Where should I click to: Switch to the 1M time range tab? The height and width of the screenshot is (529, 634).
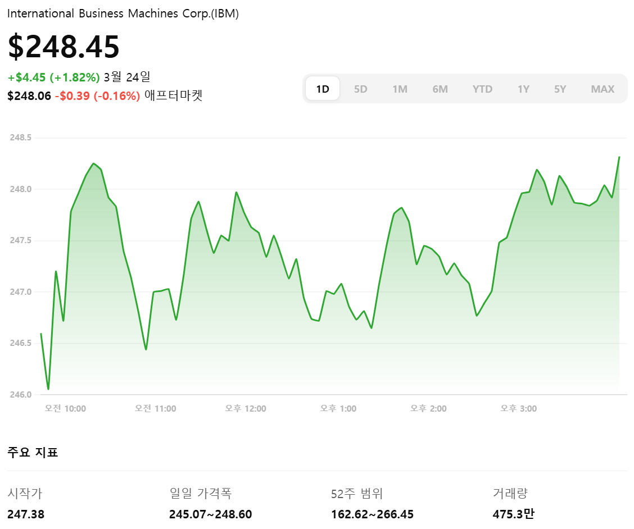pyautogui.click(x=400, y=88)
